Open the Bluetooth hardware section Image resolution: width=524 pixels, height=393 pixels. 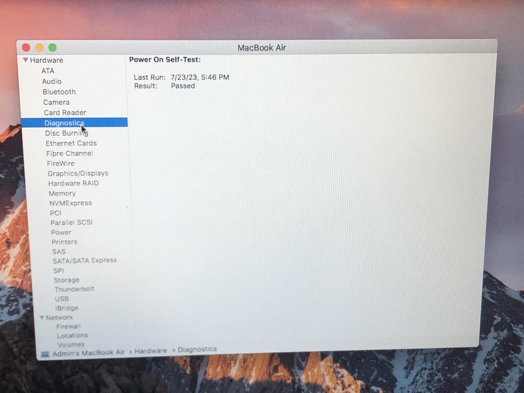(59, 92)
